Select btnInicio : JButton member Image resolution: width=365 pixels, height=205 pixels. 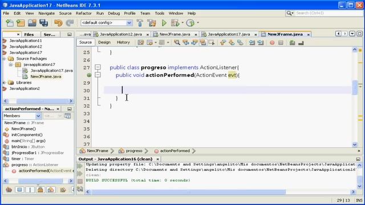click(x=28, y=147)
